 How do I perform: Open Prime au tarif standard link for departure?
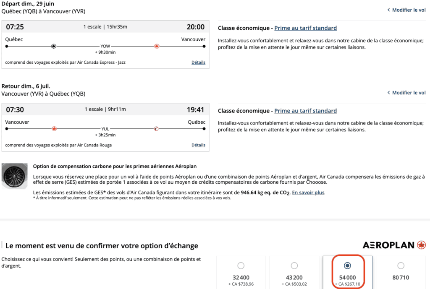click(x=305, y=28)
